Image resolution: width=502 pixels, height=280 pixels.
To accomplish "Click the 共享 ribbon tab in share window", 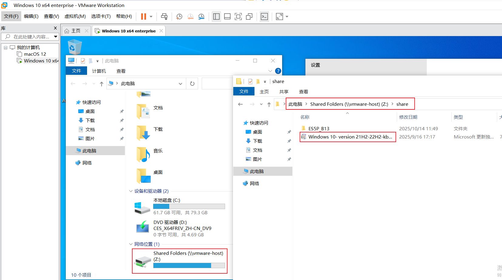I will pos(284,92).
